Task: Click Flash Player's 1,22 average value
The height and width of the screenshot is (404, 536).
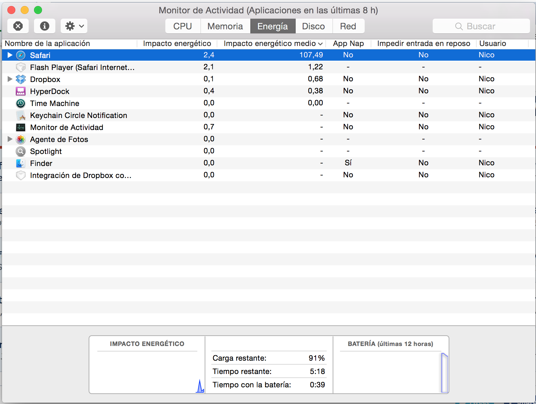Action: pyautogui.click(x=315, y=67)
